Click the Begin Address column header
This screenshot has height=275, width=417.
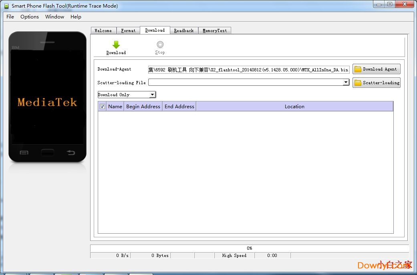143,107
